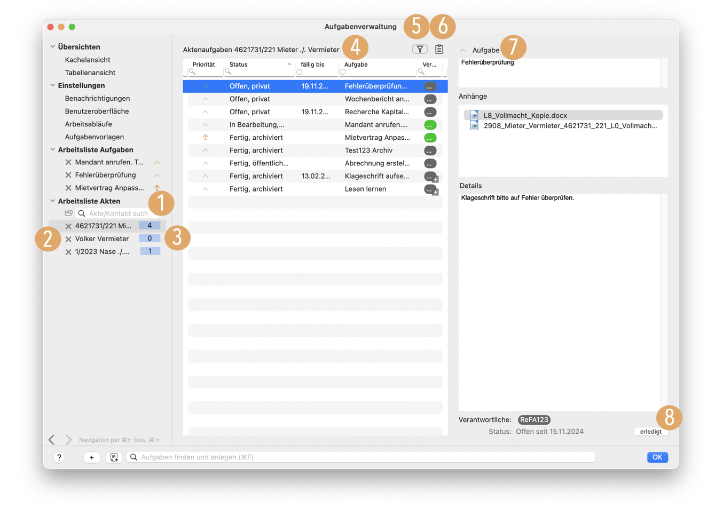The width and height of the screenshot is (723, 509).
Task: Click the ReFA123 responsible tag
Action: pyautogui.click(x=534, y=420)
